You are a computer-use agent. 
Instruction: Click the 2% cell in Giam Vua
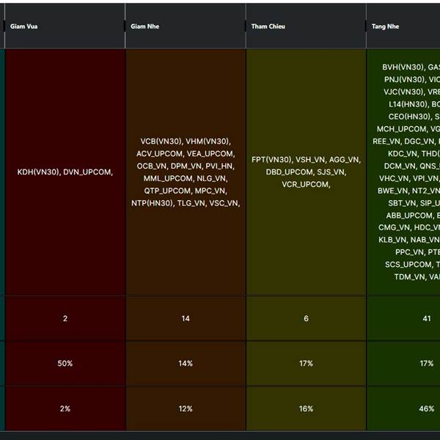(65, 408)
